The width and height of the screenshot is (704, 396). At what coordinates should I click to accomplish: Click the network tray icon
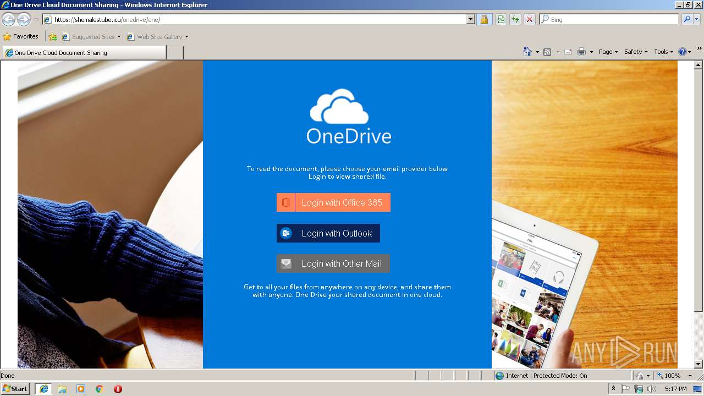(639, 389)
